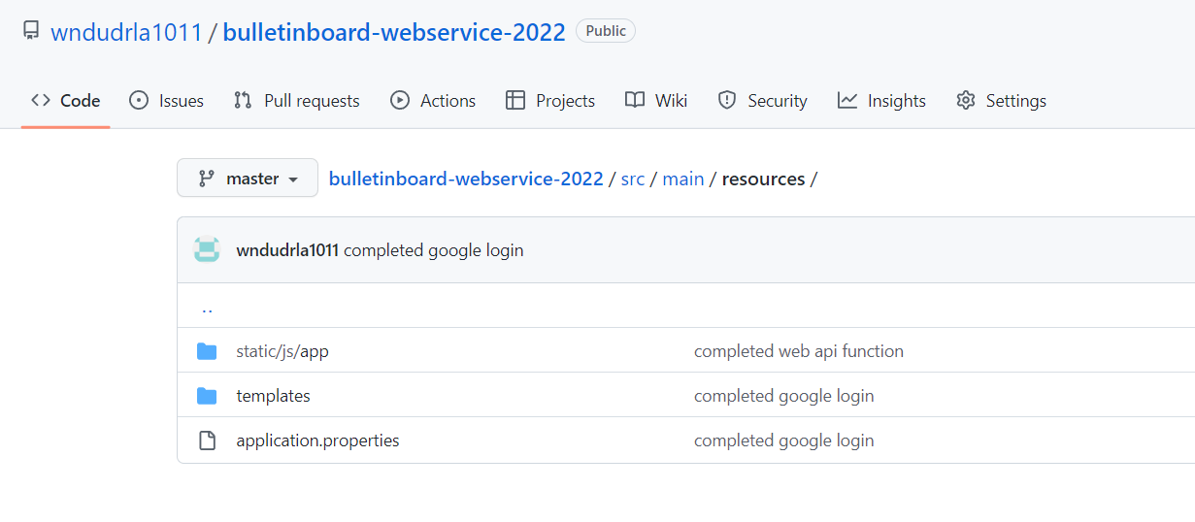Image resolution: width=1195 pixels, height=522 pixels.
Task: Open repository Settings tab
Action: [1001, 101]
